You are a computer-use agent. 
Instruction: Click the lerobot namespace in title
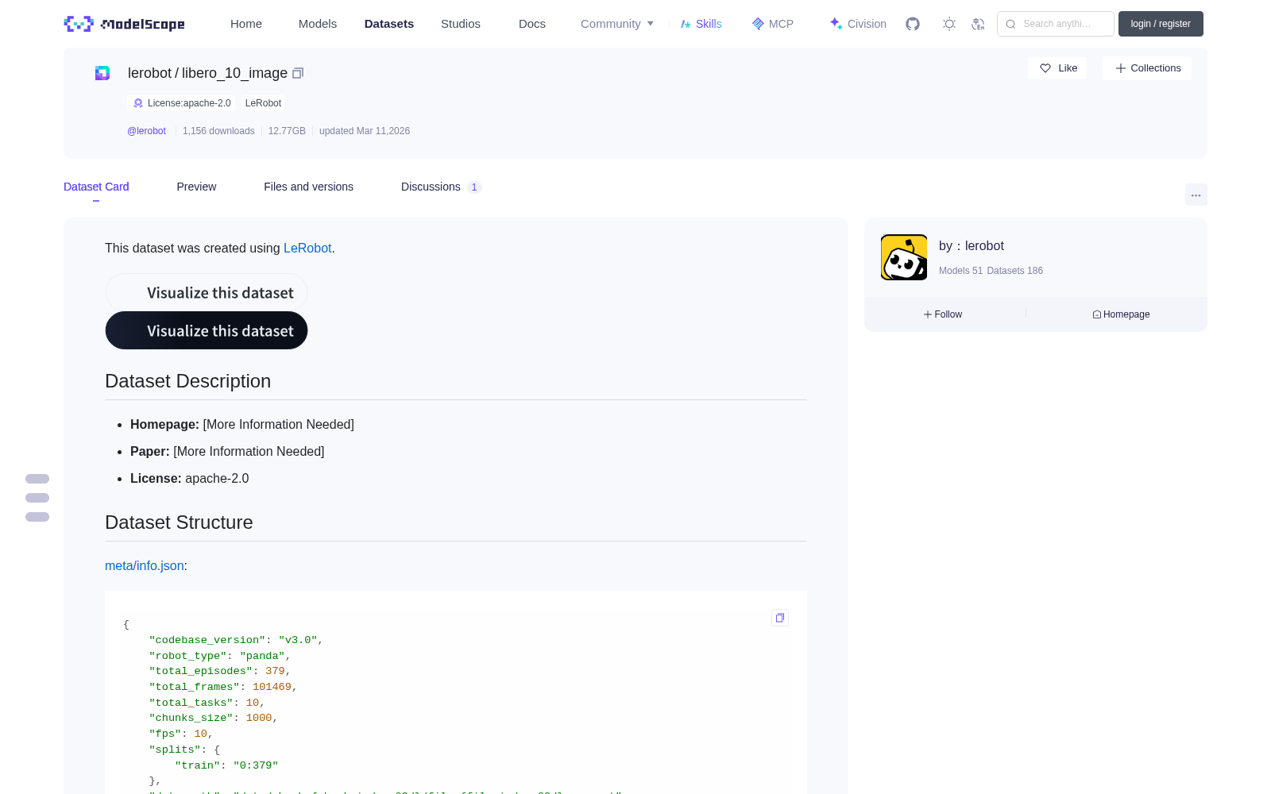(149, 73)
